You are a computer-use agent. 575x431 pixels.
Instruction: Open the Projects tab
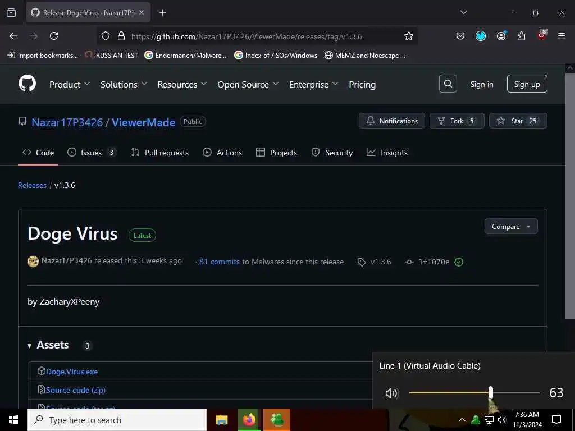click(276, 153)
